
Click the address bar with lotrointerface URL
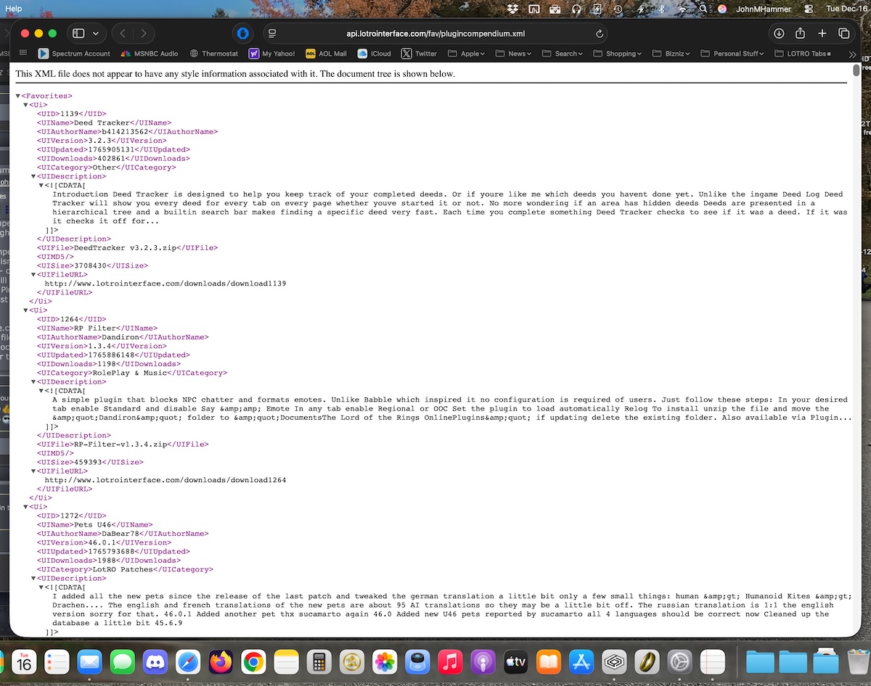(x=435, y=33)
